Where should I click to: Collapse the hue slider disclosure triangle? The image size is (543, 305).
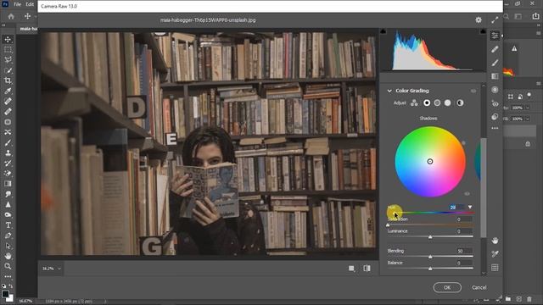(470, 207)
